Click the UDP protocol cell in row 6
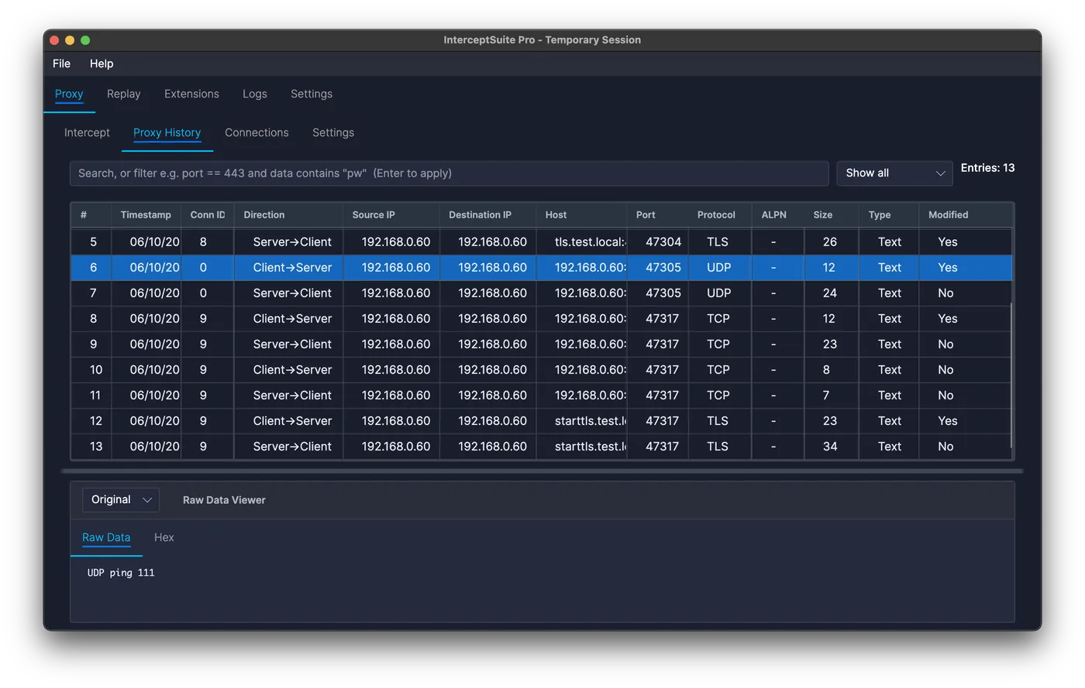 pos(719,268)
